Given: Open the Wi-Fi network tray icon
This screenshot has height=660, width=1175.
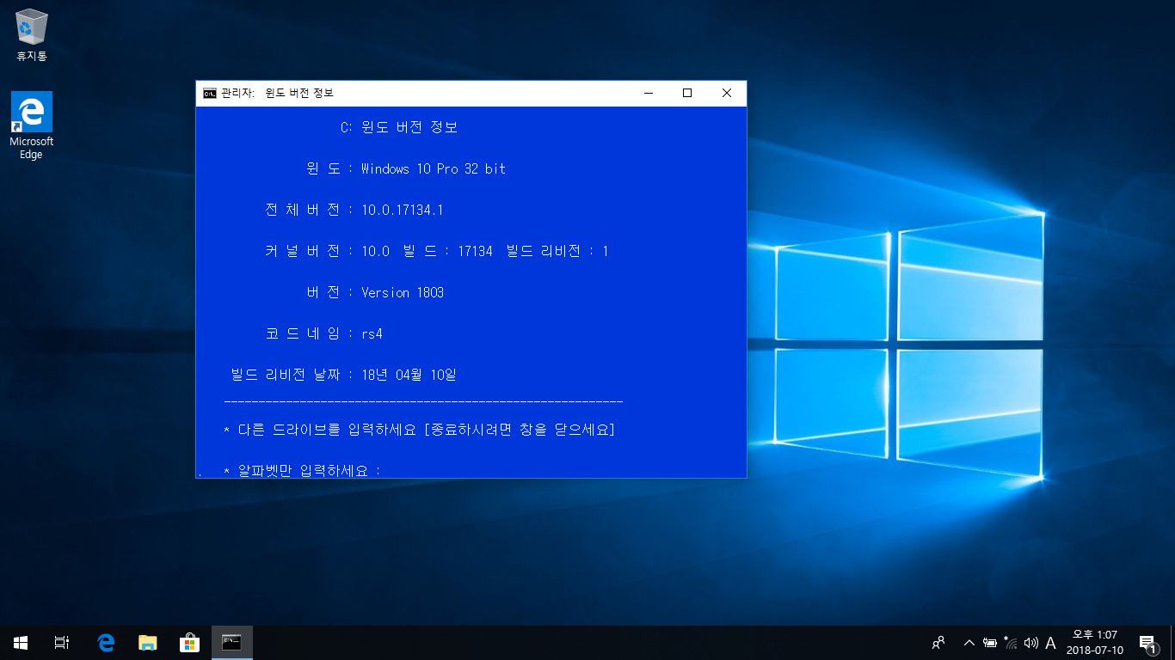Looking at the screenshot, I should pos(1010,643).
